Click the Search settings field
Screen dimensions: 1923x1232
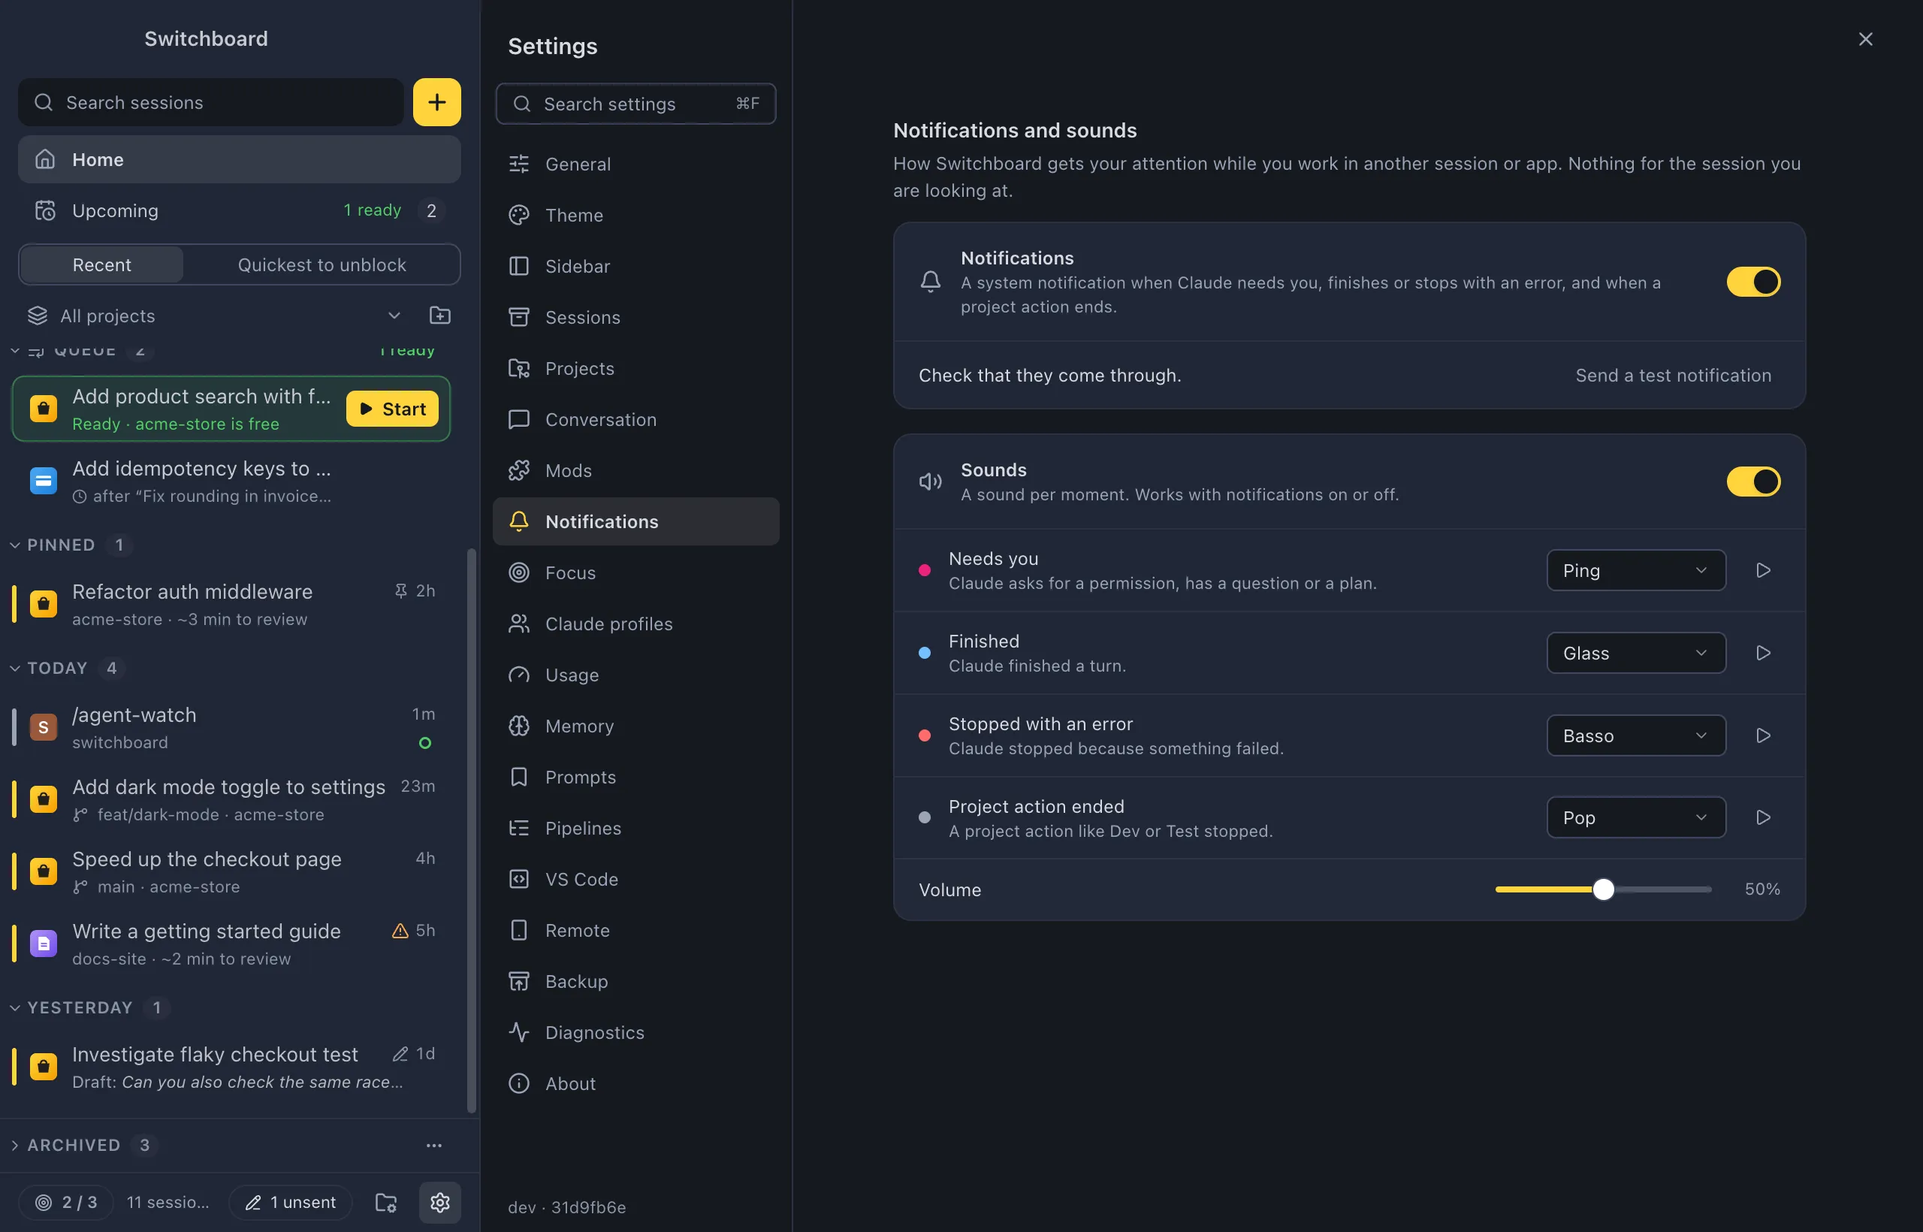coord(636,104)
